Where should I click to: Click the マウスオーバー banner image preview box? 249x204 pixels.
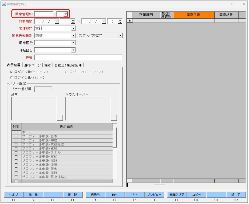click(x=88, y=109)
